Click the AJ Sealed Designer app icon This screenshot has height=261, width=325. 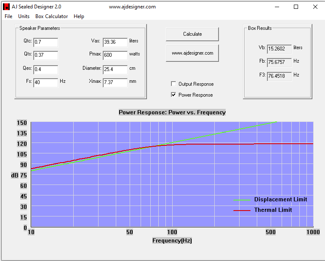(x=6, y=7)
